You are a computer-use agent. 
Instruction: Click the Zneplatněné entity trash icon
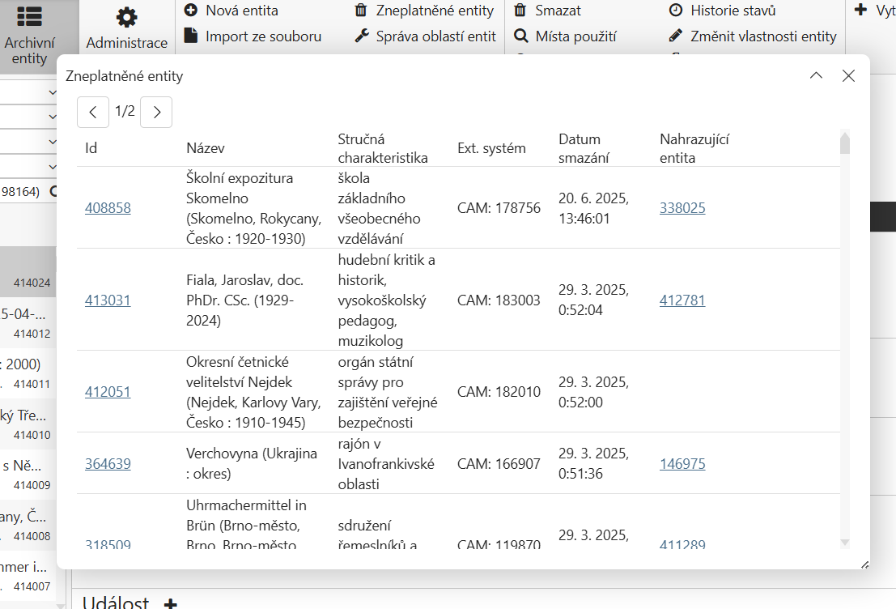point(360,11)
